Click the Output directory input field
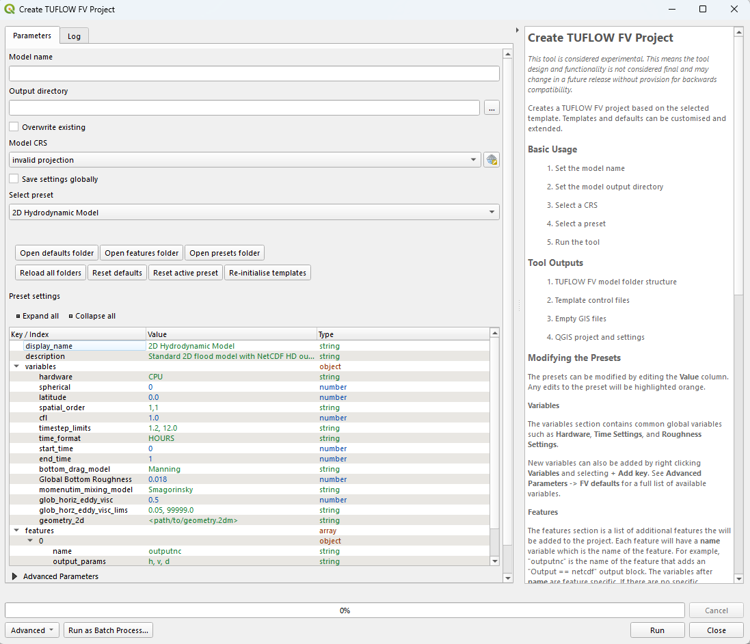Image resolution: width=750 pixels, height=644 pixels. [x=244, y=107]
